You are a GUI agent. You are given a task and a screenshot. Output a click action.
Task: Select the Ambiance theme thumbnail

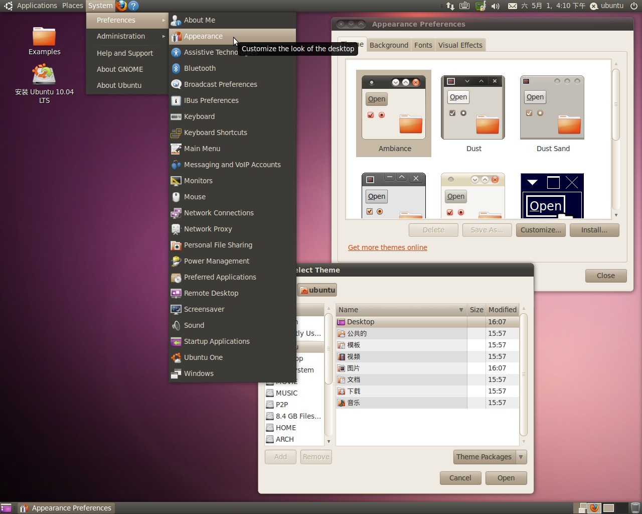[x=394, y=113]
